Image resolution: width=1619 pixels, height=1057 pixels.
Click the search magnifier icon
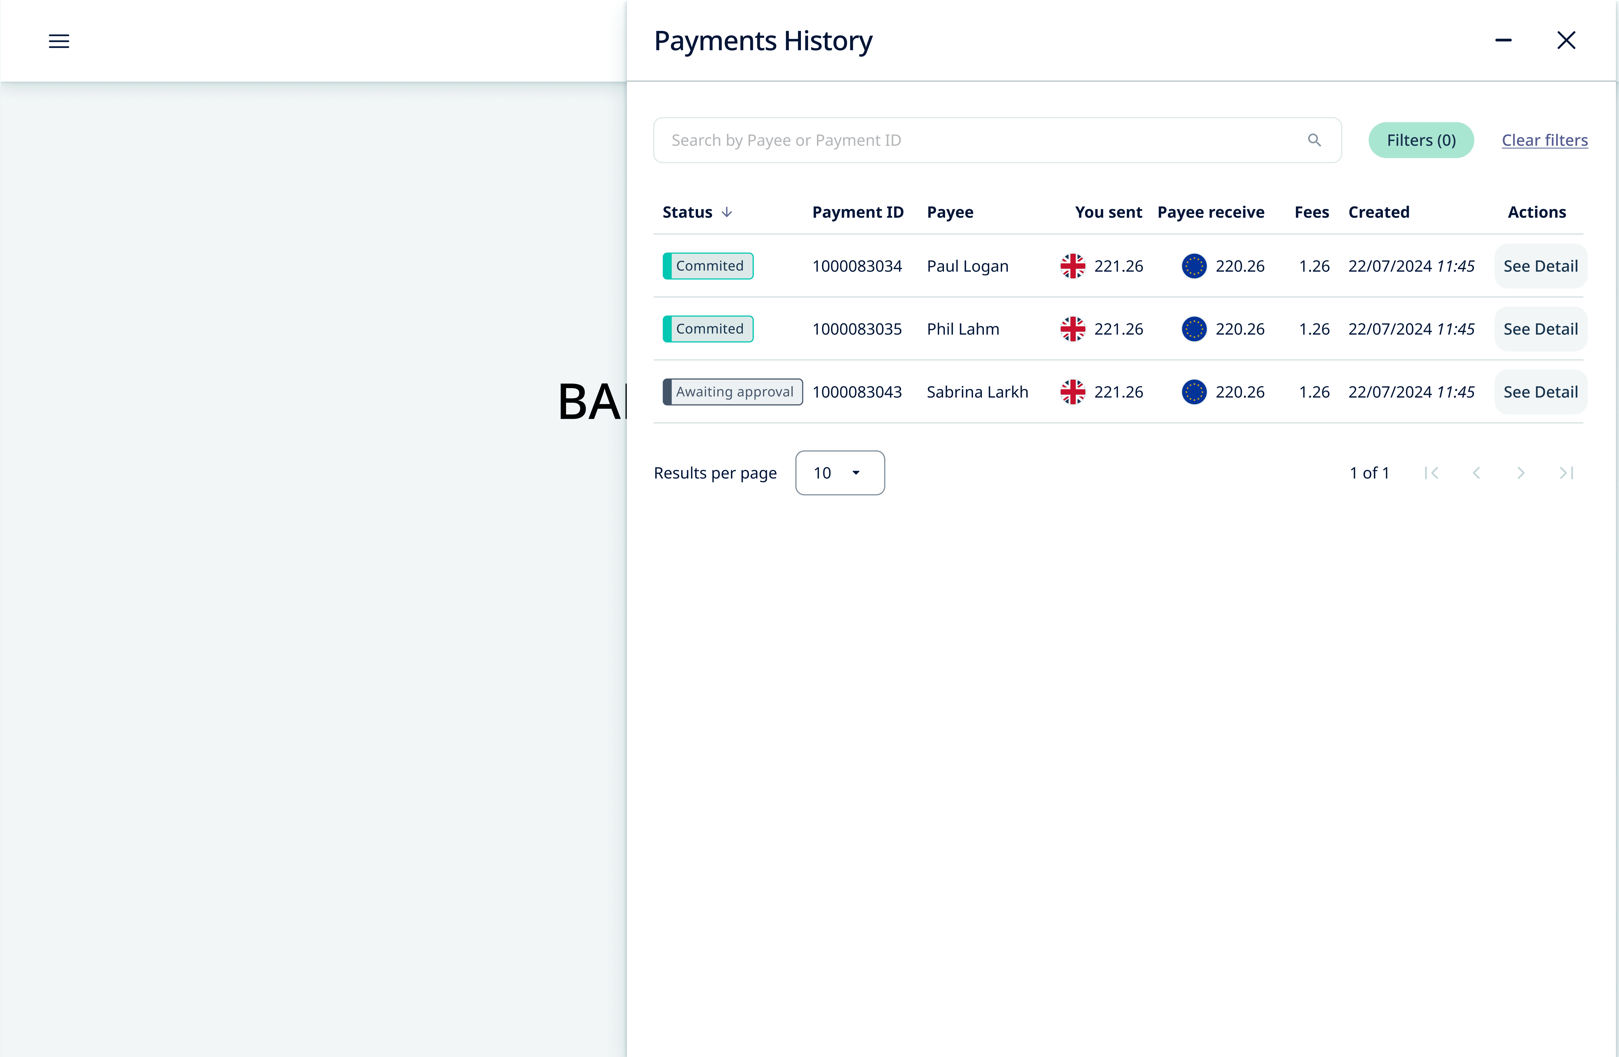(x=1314, y=140)
